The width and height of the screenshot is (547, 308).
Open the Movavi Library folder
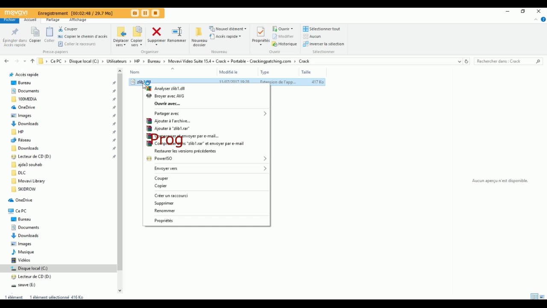31,181
